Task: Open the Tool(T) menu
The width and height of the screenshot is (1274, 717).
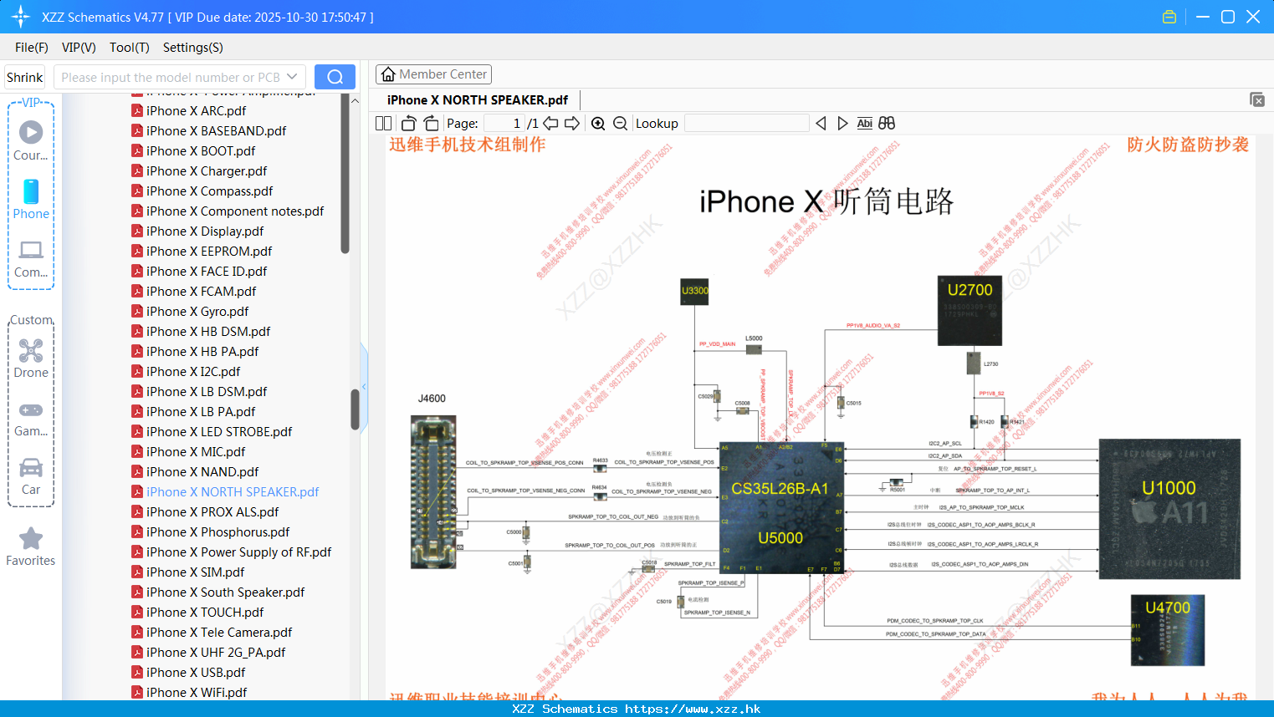Action: 130,48
